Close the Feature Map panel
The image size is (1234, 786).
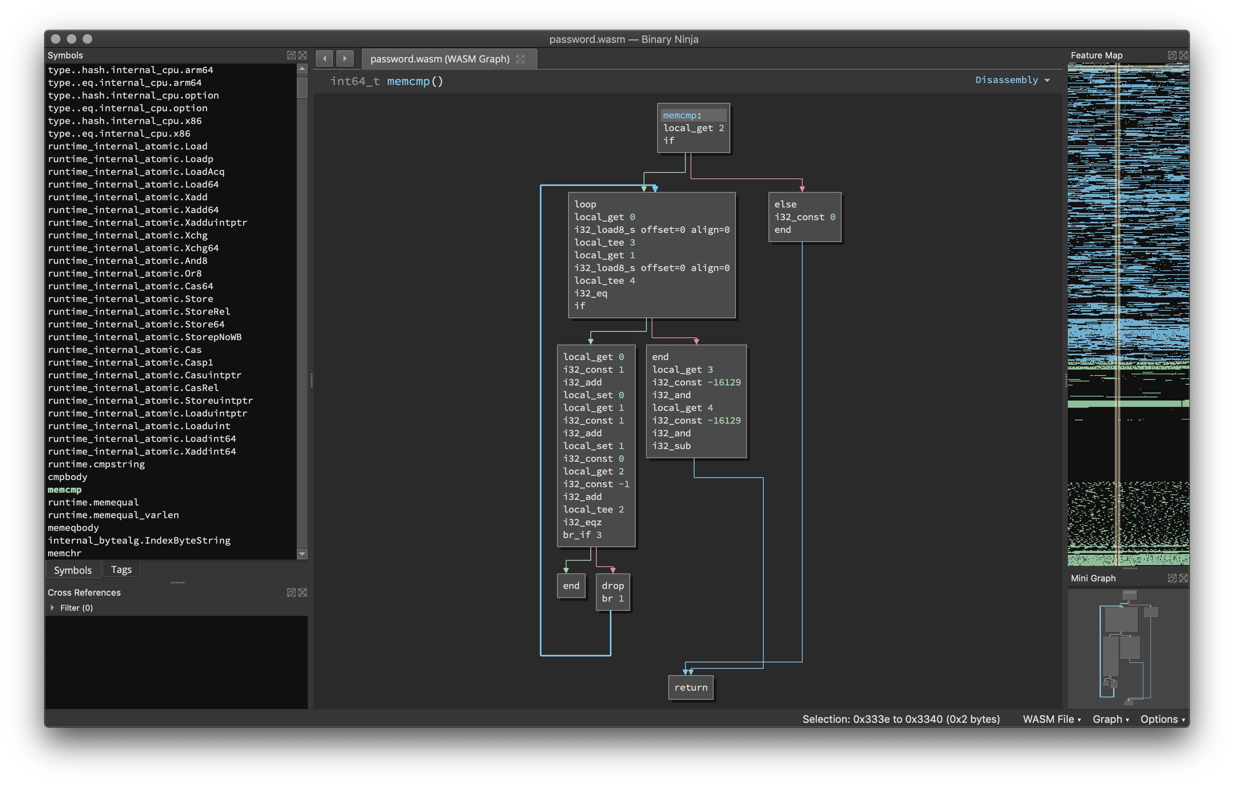coord(1183,55)
